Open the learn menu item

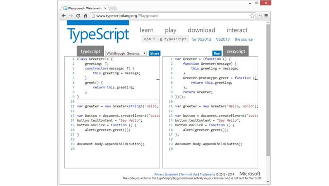click(147, 30)
